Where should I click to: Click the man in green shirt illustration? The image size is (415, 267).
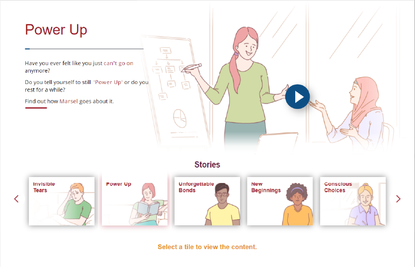click(x=75, y=204)
